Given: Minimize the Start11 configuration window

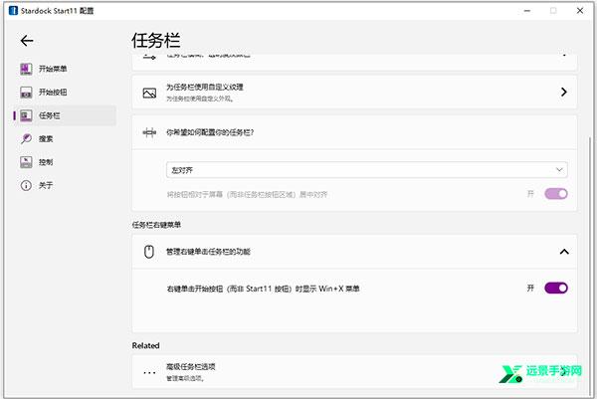Looking at the screenshot, I should pyautogui.click(x=527, y=11).
